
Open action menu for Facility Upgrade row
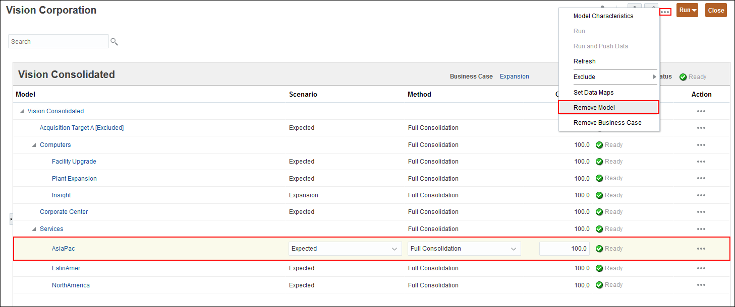[701, 162]
